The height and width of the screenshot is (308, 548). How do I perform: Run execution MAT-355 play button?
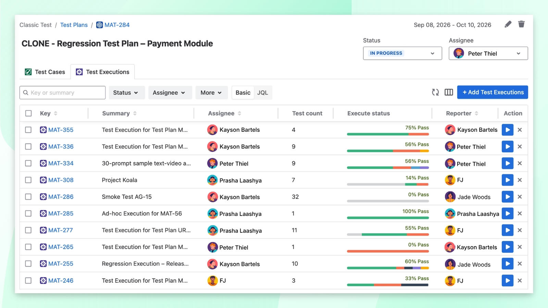pyautogui.click(x=508, y=130)
